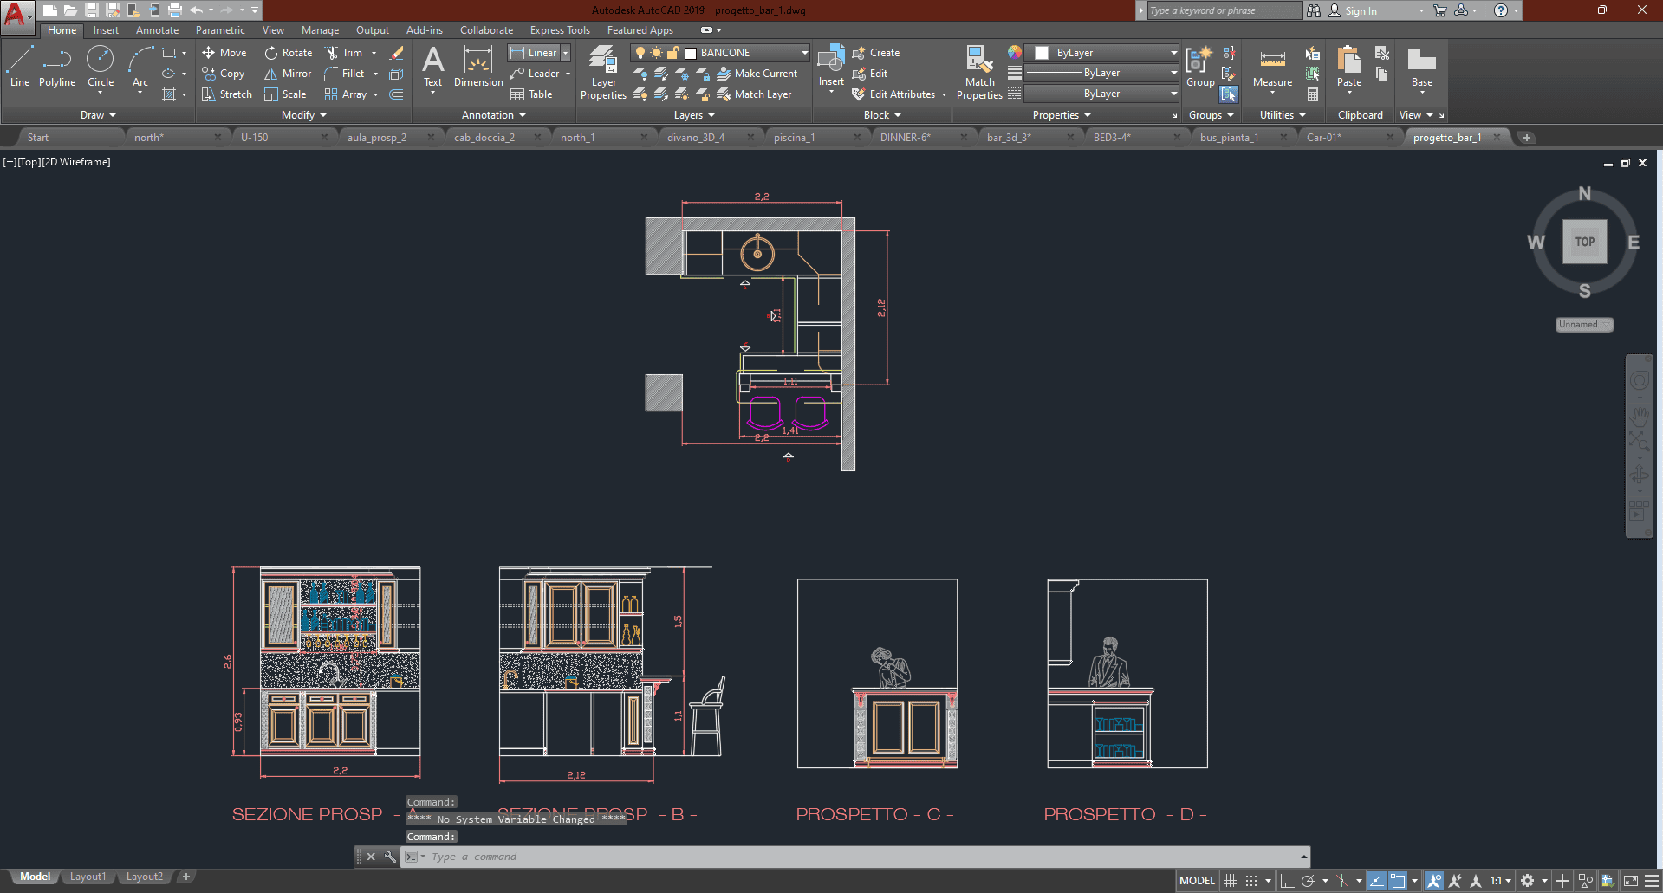Open the Annotate ribbon tab
This screenshot has height=893, width=1663.
click(157, 30)
